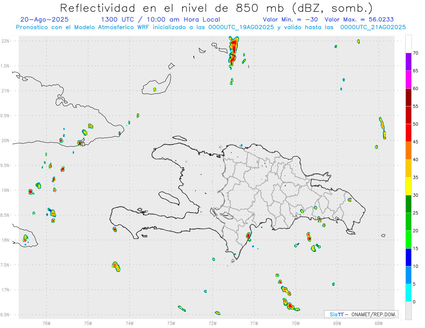
Task: Click the magenta 60–65 dBZ colorbar segment
Action: pyautogui.click(x=408, y=79)
